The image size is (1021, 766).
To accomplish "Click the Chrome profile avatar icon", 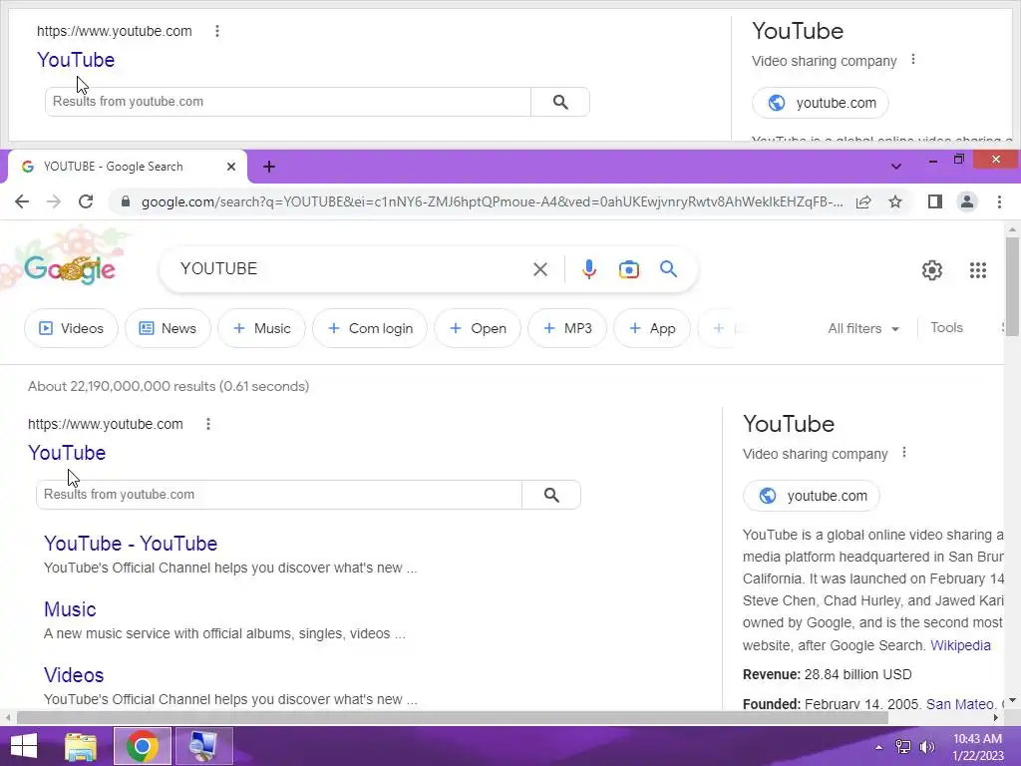I will tap(967, 201).
